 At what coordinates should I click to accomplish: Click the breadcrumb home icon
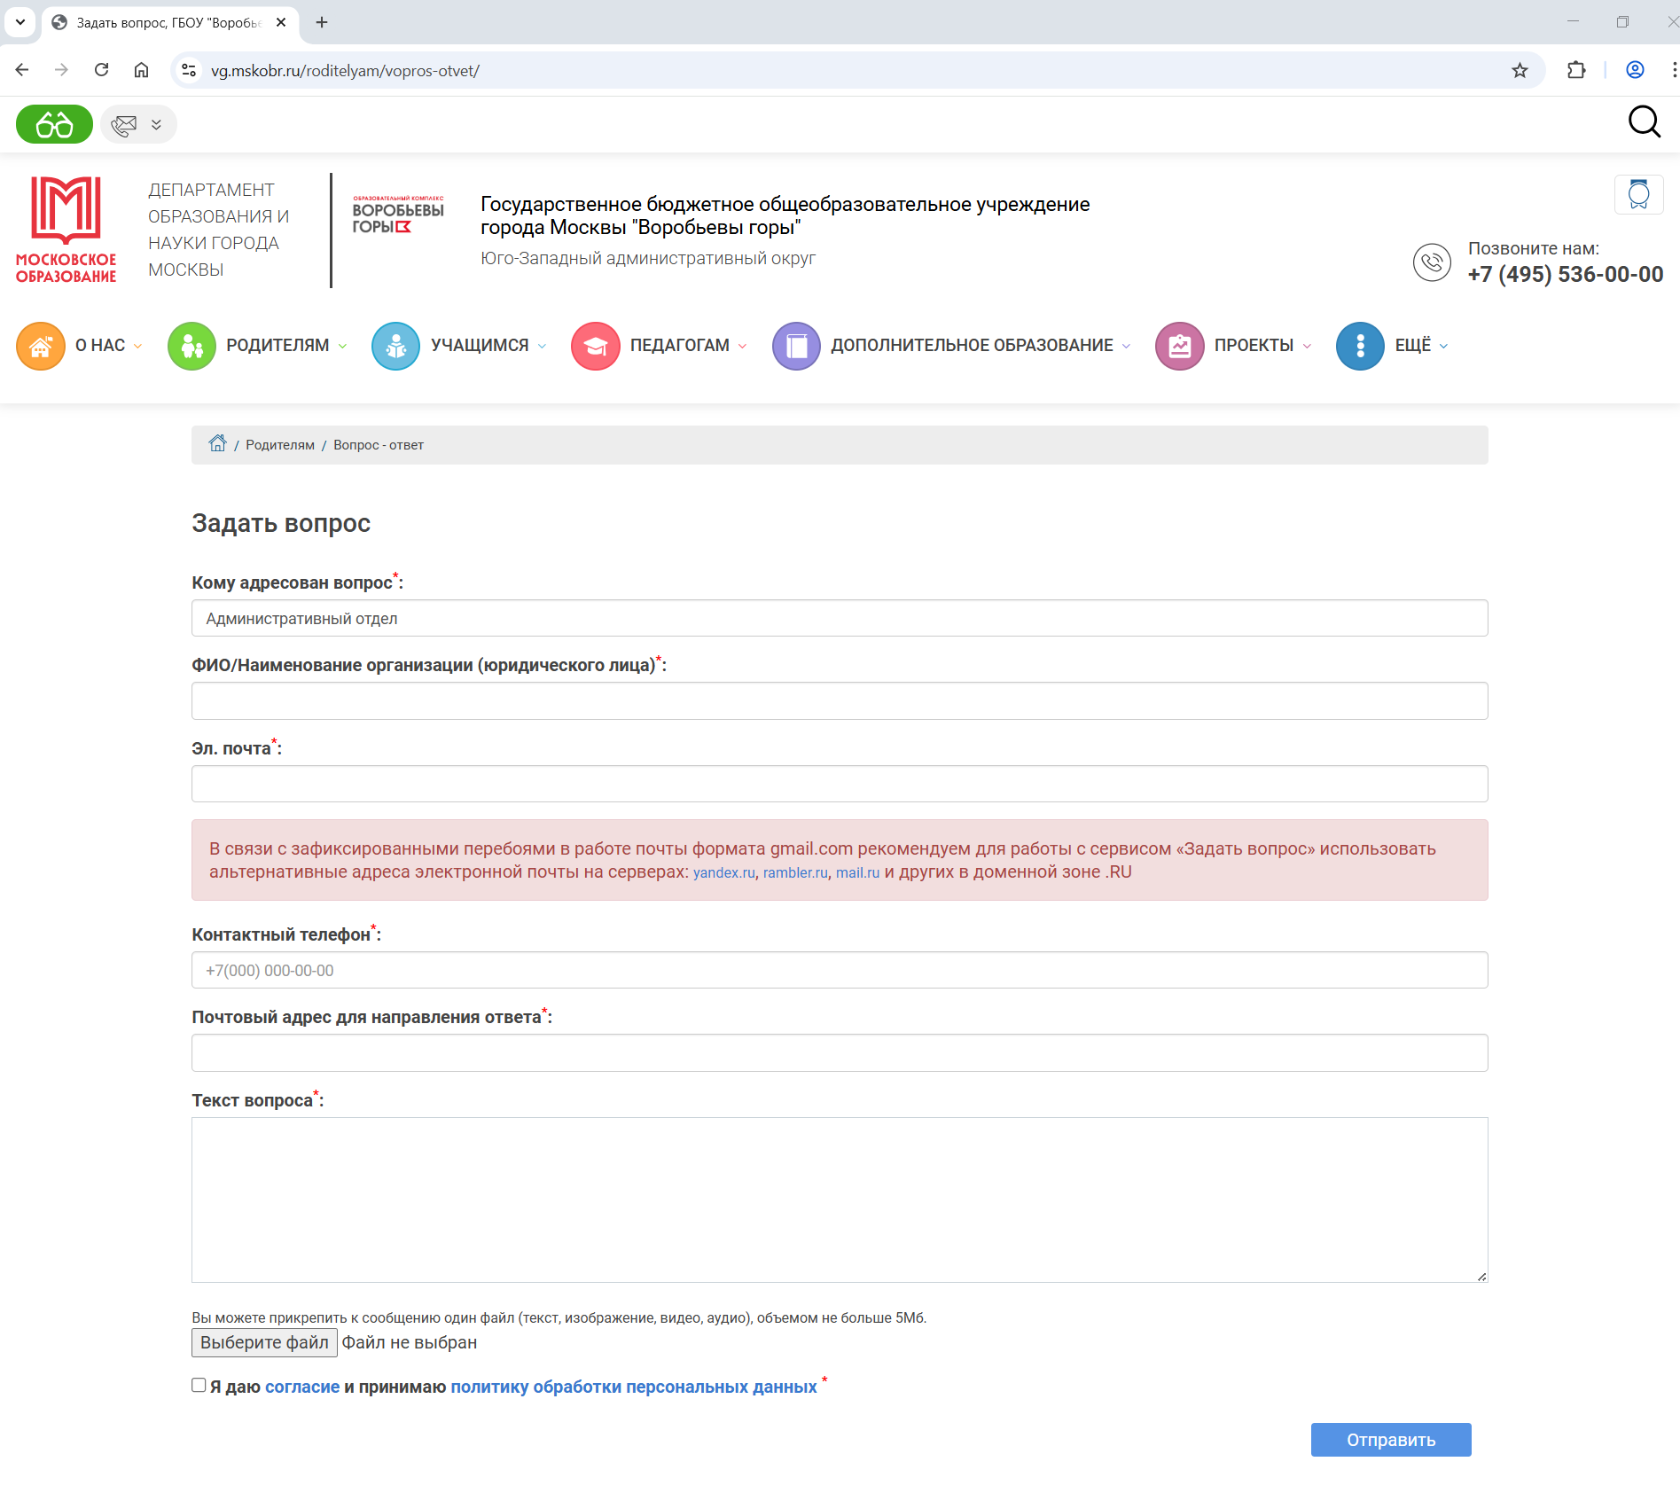click(x=217, y=444)
